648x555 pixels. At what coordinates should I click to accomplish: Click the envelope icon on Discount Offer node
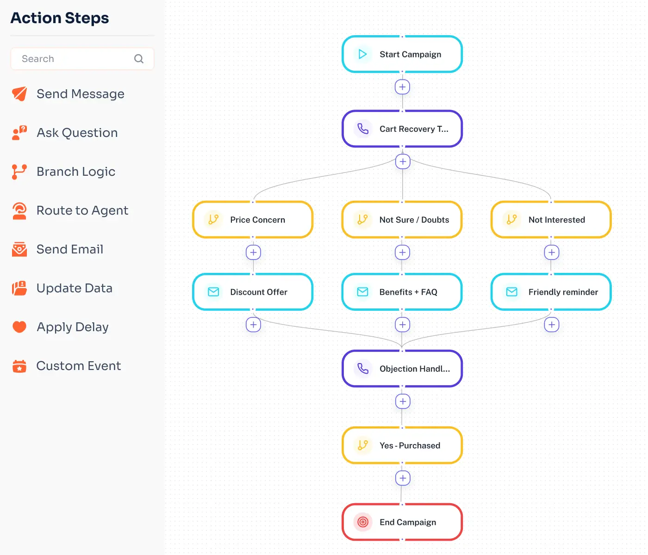point(213,292)
